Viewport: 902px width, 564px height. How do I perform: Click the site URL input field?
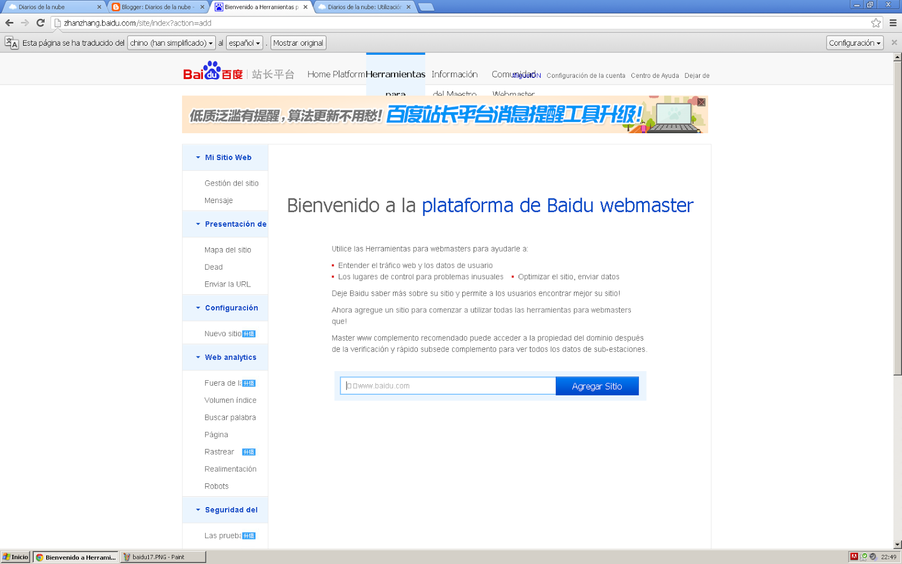click(448, 386)
